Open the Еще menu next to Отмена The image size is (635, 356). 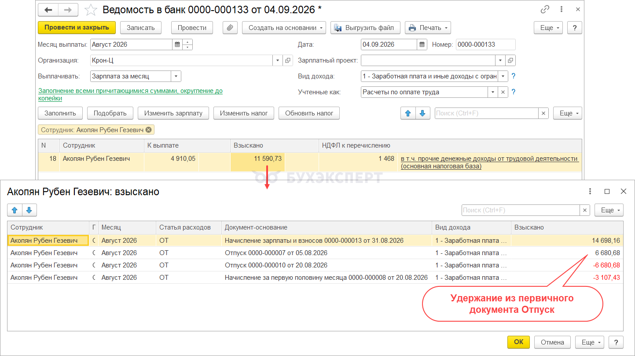(x=590, y=342)
